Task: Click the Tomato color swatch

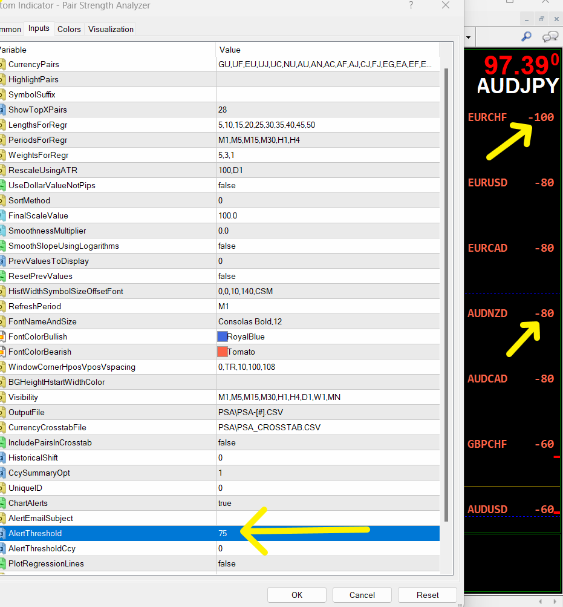Action: pos(222,352)
